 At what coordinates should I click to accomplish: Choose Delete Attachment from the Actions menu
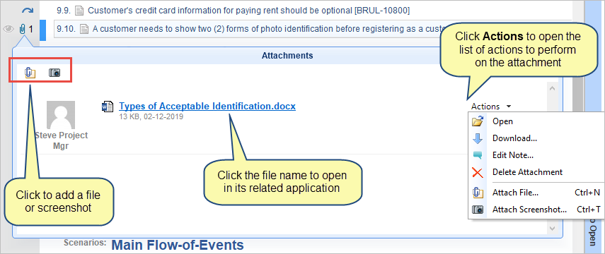(536, 172)
